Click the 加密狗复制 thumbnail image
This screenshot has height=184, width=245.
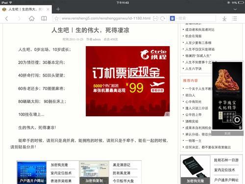94,173
